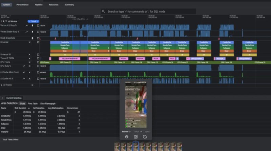The width and height of the screenshot is (271, 151).
Task: Pin the Vector ALU Busy % track
Action: pyautogui.click(x=33, y=25)
